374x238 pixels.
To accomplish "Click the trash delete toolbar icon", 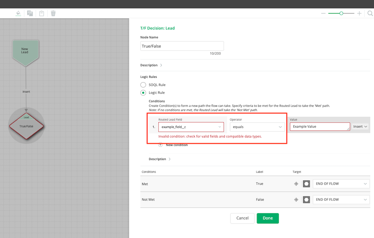I will tap(53, 13).
